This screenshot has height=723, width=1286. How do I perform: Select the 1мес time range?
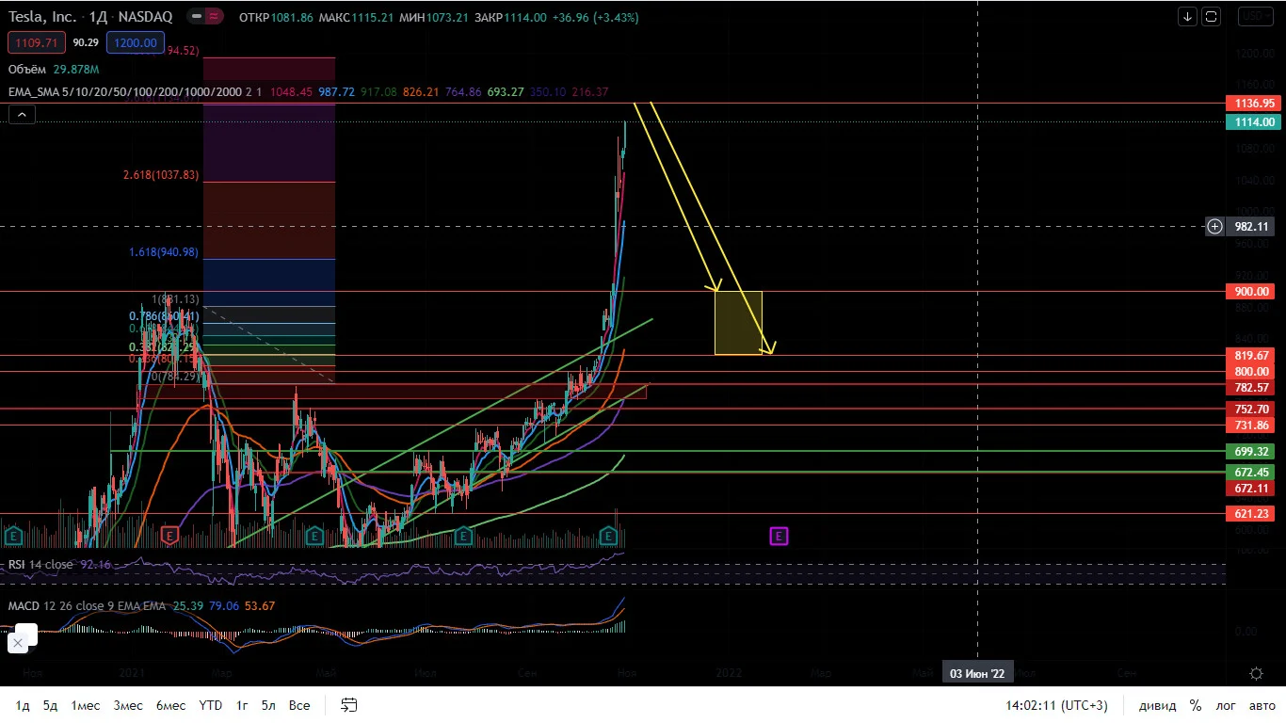coord(86,705)
